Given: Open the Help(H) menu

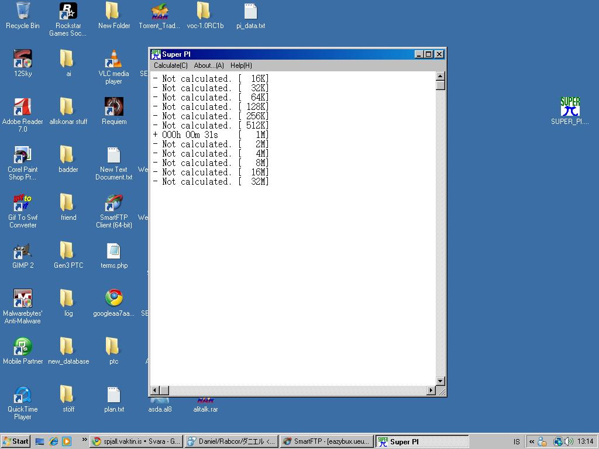Looking at the screenshot, I should coord(241,65).
